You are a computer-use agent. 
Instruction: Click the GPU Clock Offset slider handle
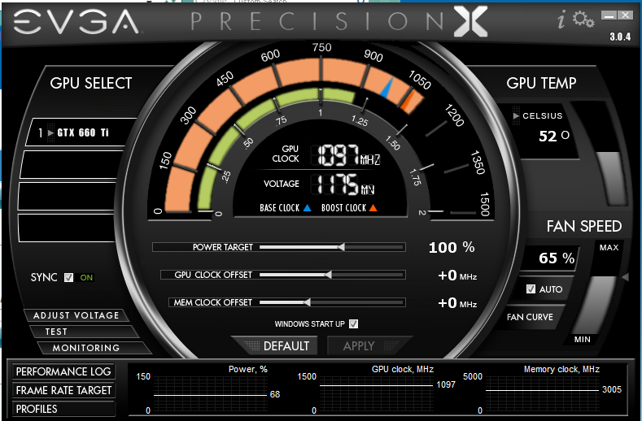pyautogui.click(x=329, y=275)
